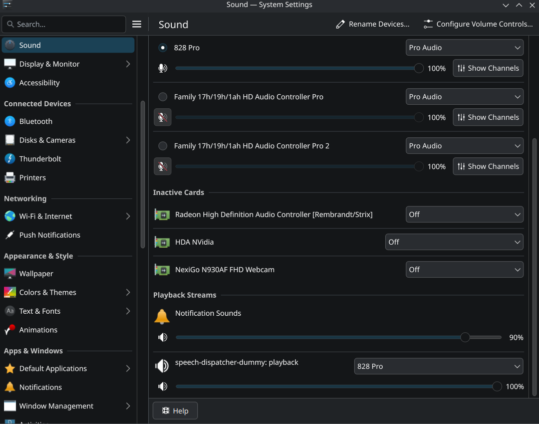Viewport: 539px width, 424px height.
Task: Open Thunderbolt settings in sidebar
Action: (40, 159)
